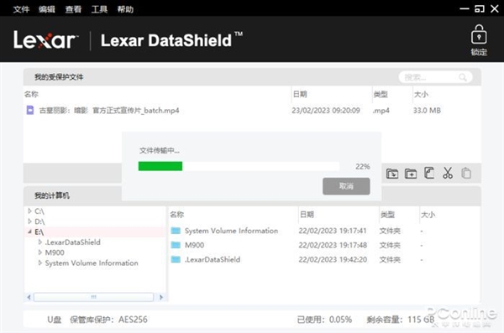Click the 锁定 padlock icon
504x333 pixels.
479,34
